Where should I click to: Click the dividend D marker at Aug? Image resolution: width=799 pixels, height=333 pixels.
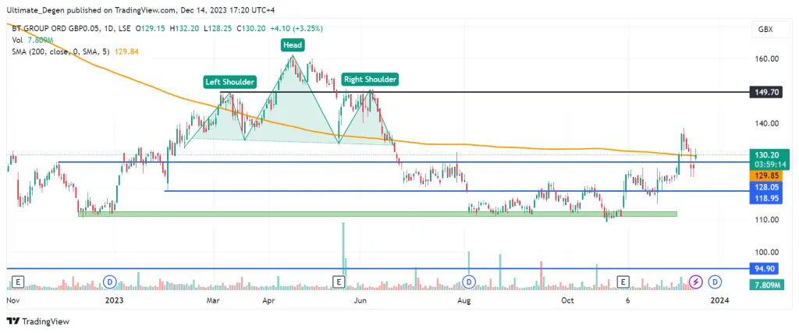(x=469, y=281)
